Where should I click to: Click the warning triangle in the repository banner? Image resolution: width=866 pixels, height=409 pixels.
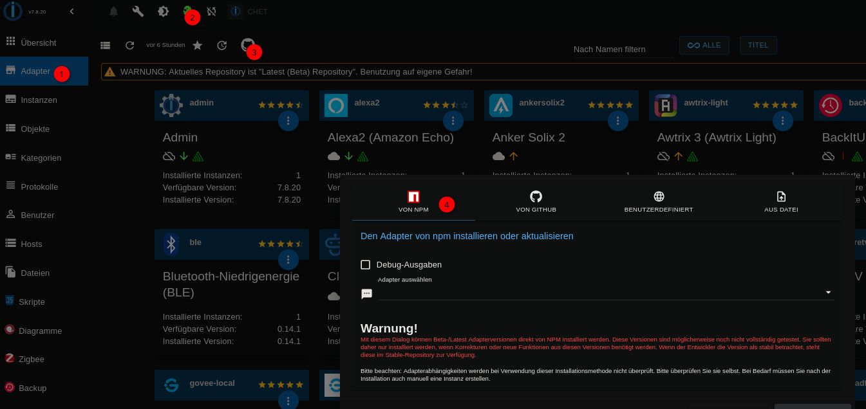(110, 72)
